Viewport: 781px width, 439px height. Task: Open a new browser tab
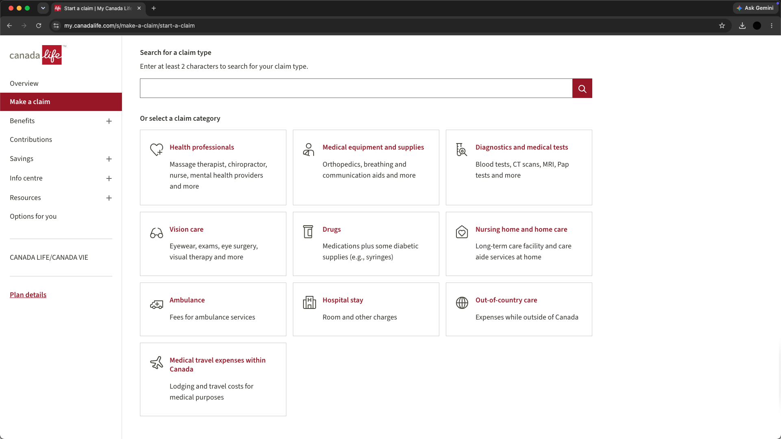[154, 8]
